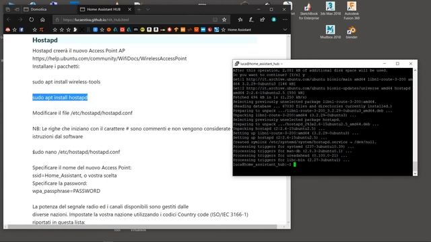
Task: Minimize the Edge browser window
Action: tap(259, 9)
